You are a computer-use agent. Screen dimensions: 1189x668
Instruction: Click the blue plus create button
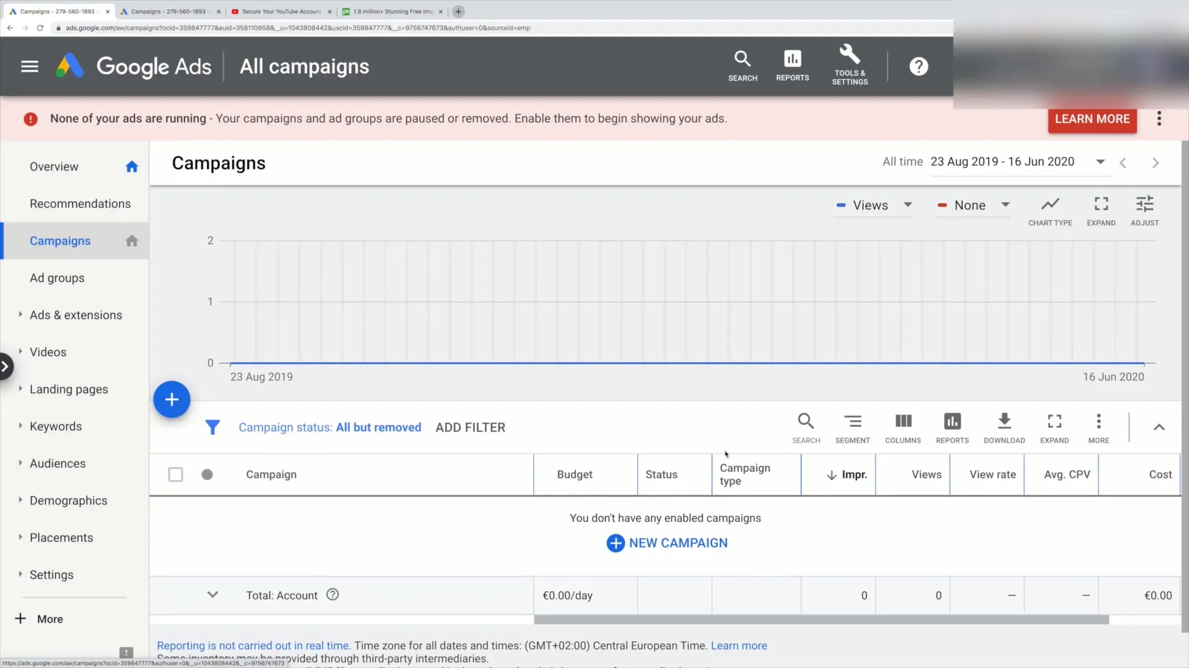[172, 400]
